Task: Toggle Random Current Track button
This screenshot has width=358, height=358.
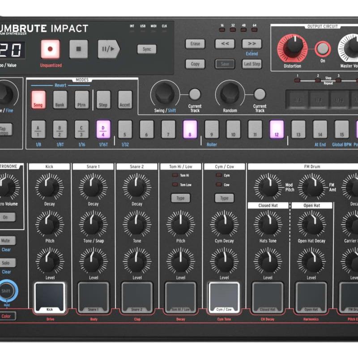Action: (260, 94)
